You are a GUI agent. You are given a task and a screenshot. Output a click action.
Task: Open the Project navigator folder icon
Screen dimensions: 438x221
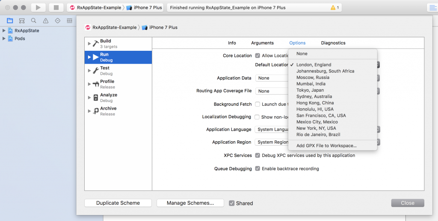(10, 20)
